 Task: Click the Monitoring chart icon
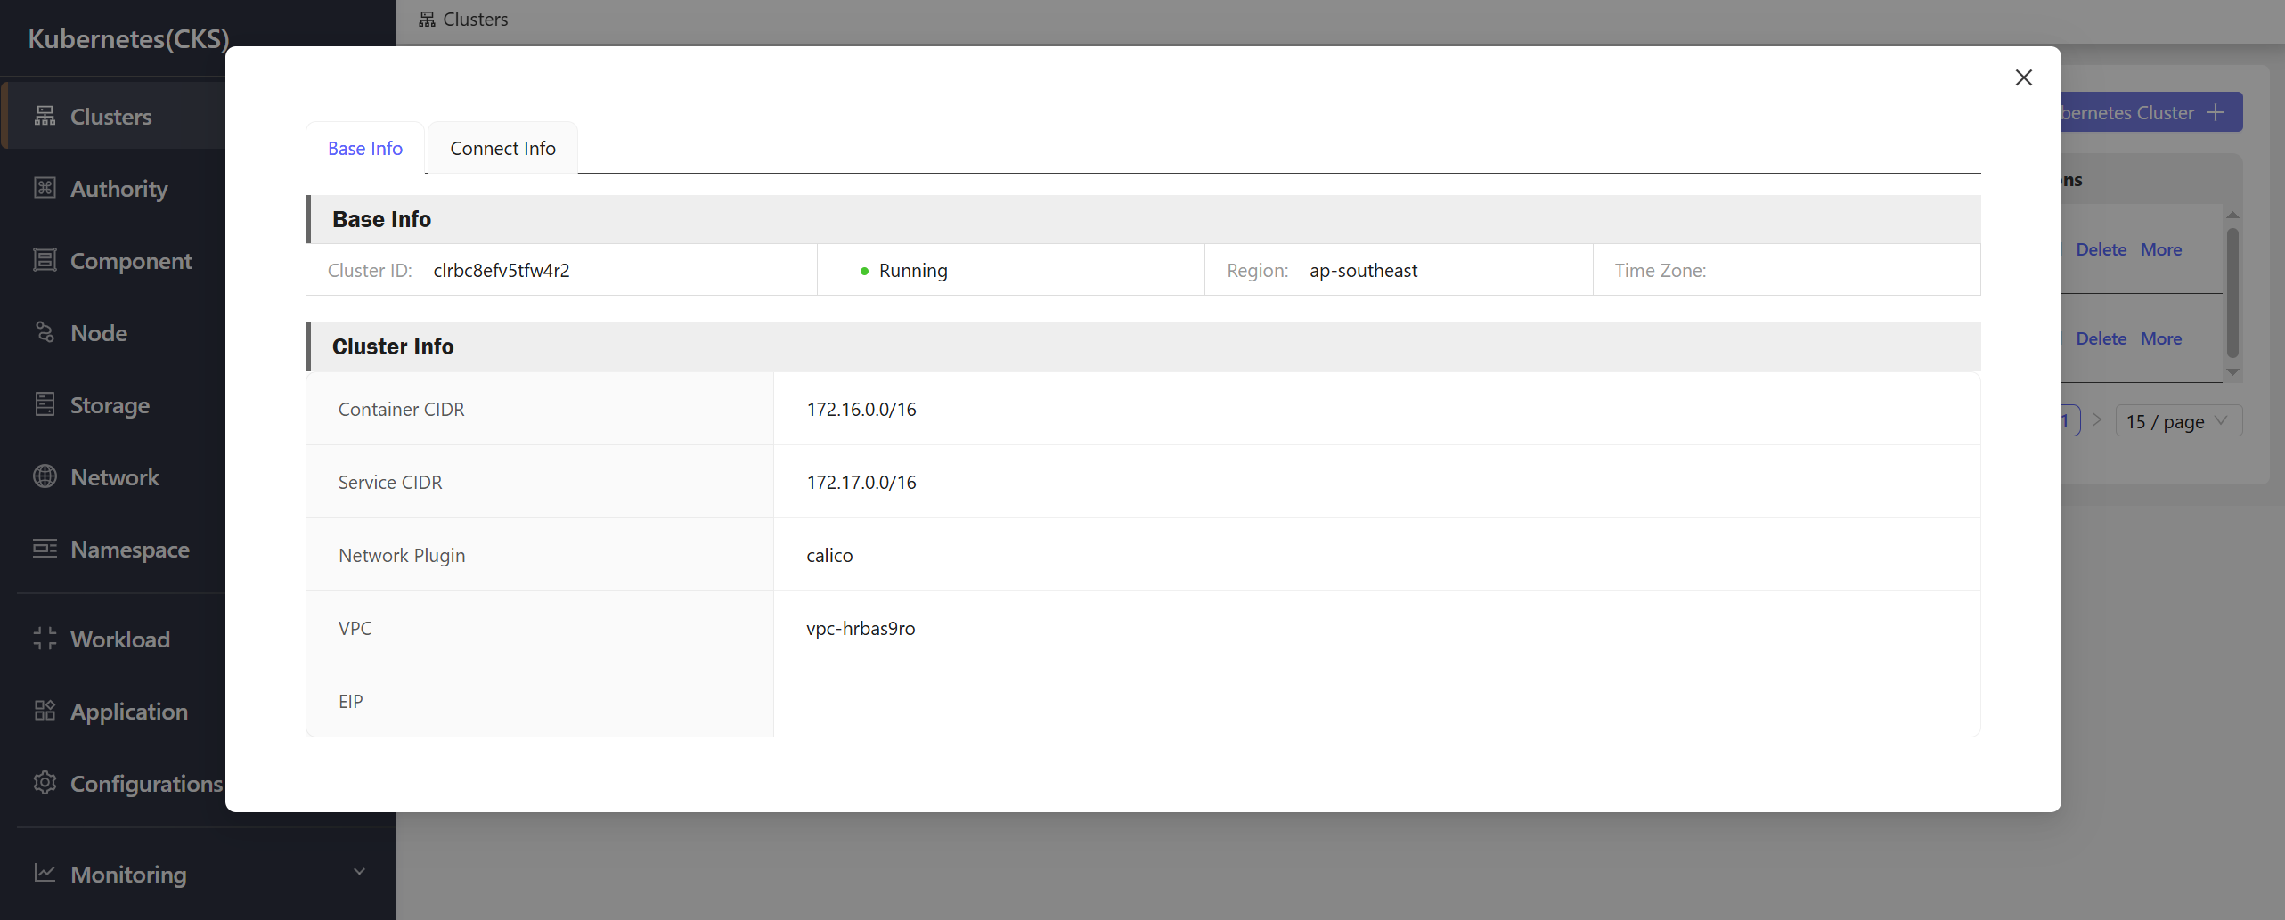(x=45, y=873)
